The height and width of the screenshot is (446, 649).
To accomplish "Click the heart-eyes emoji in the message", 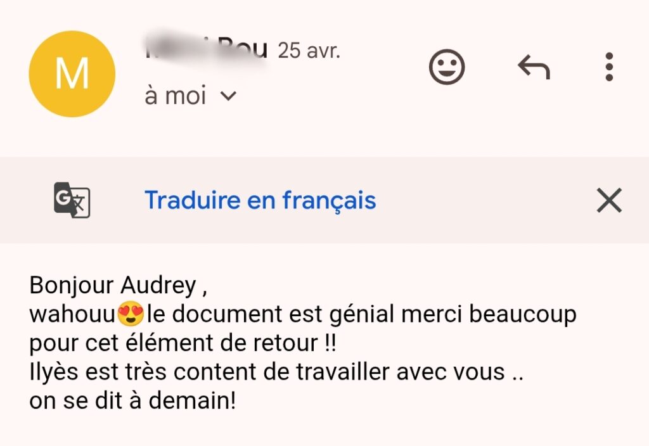I will coord(131,314).
